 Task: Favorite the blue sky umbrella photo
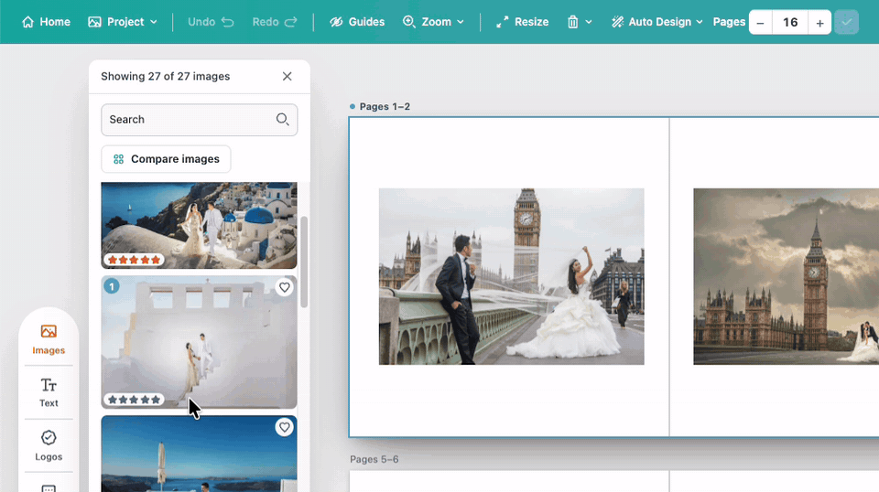(x=284, y=427)
